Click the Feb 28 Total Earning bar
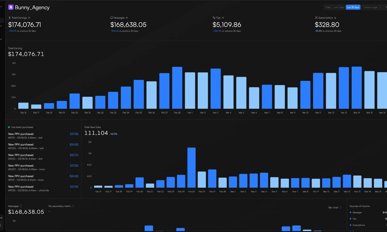The width and height of the screenshot is (387, 232). 177,88
